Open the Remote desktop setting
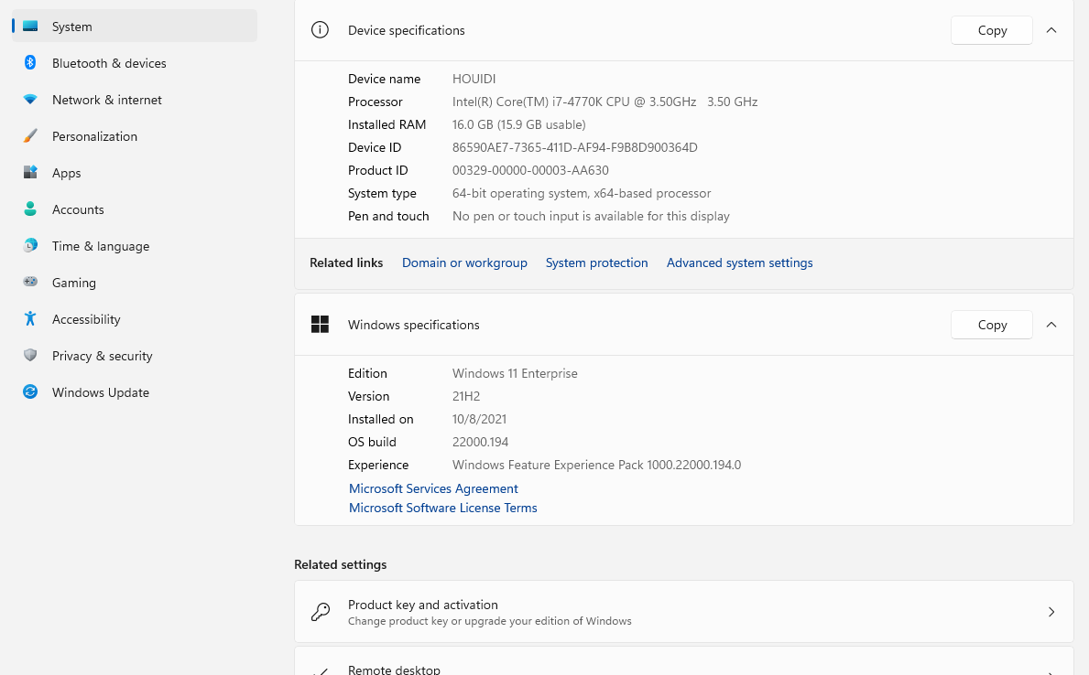This screenshot has width=1089, height=675. point(683,661)
